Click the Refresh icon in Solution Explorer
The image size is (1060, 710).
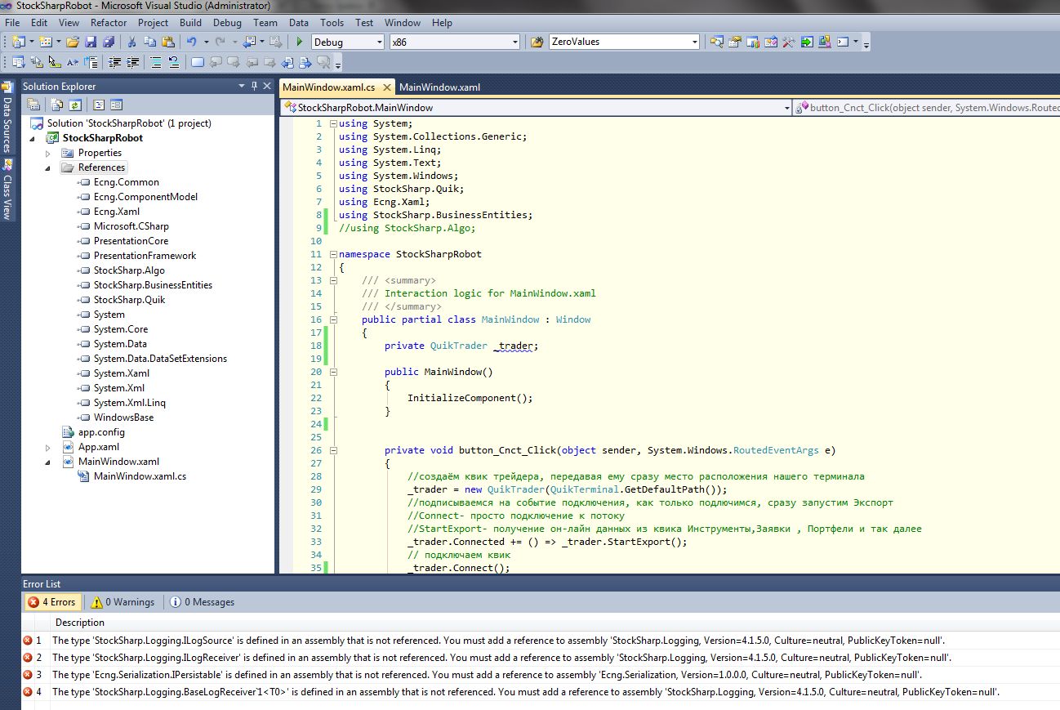click(75, 105)
